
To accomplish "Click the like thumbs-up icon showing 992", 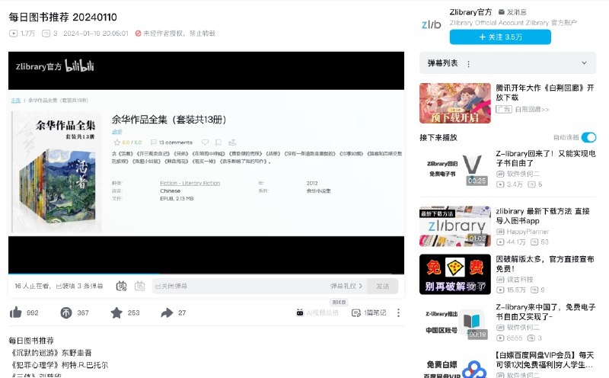I will coord(16,312).
